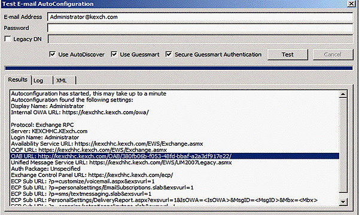Select 'Autoconfiguration has started' line

tap(89, 94)
